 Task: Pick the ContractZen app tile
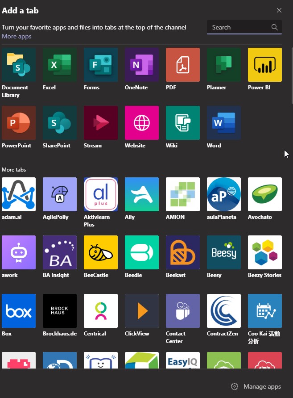[x=224, y=311]
